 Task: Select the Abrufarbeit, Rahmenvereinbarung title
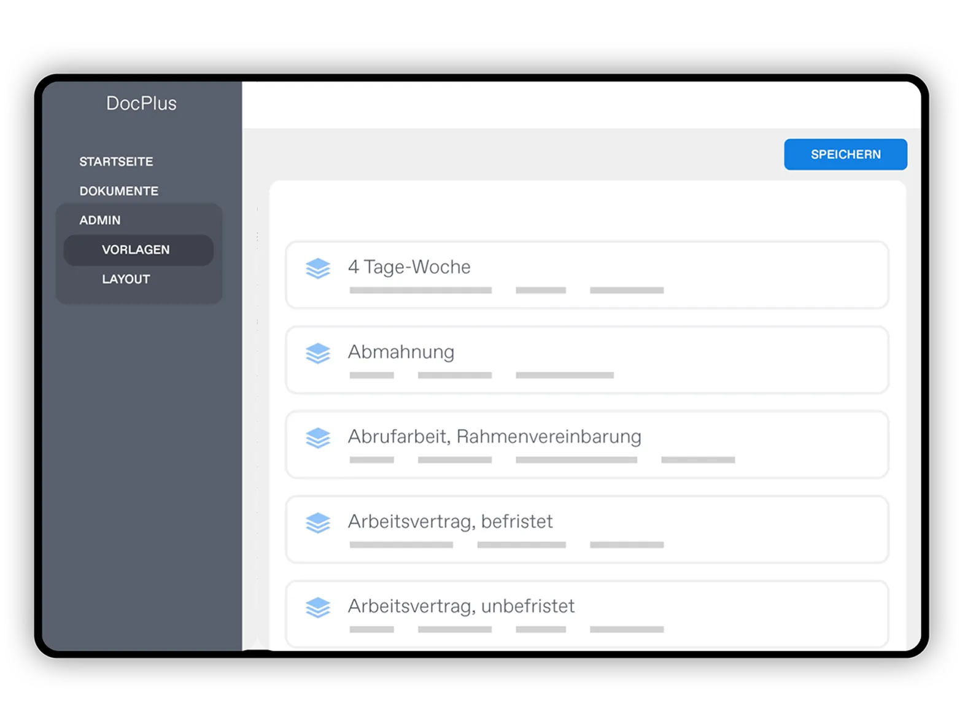pos(495,437)
